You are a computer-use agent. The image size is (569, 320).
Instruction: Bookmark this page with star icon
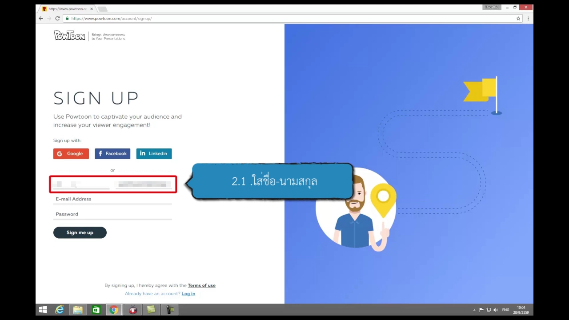pyautogui.click(x=518, y=19)
